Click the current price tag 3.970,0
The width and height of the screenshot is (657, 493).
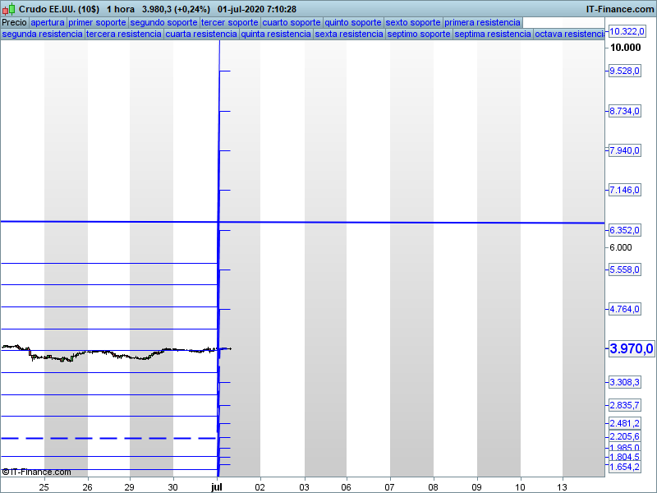click(x=631, y=349)
